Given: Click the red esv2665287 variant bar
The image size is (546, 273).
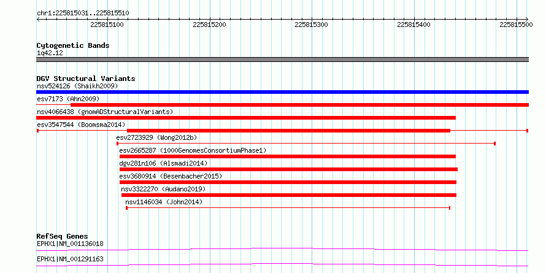Looking at the screenshot, I should (288, 156).
